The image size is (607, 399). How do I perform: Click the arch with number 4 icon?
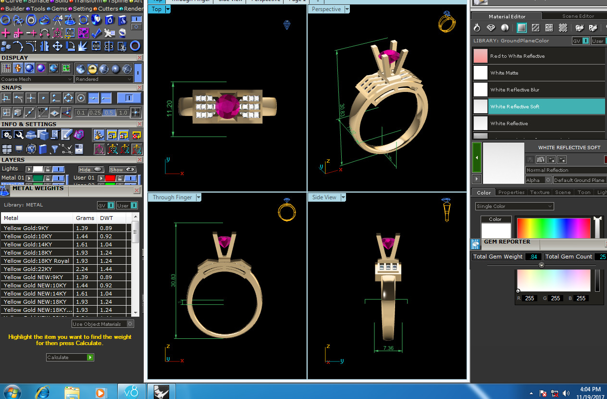[x=58, y=20]
